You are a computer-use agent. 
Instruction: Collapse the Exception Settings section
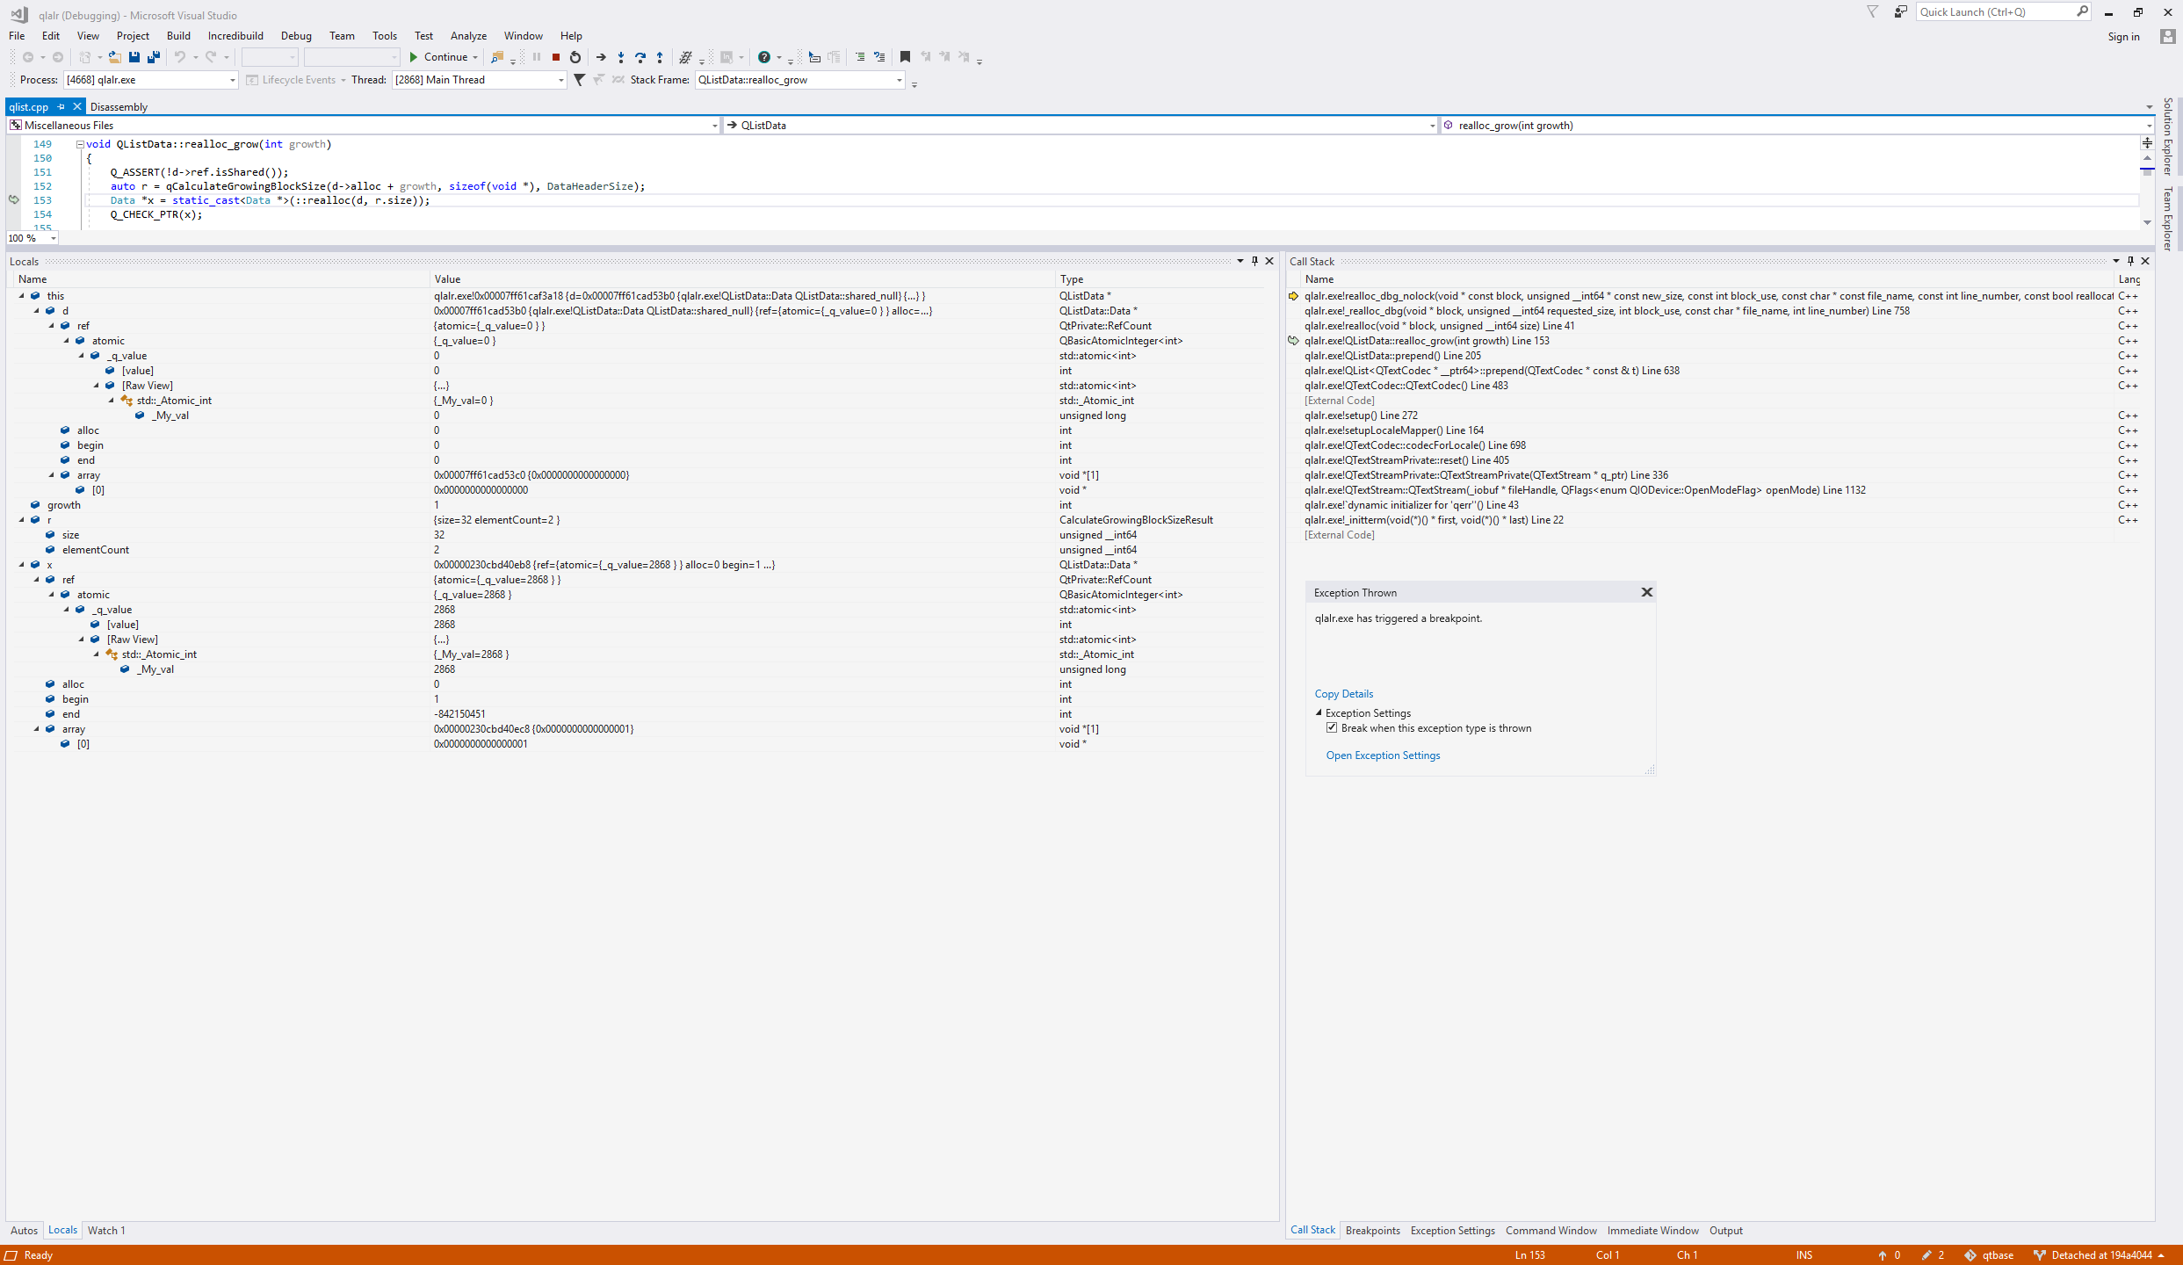pyautogui.click(x=1319, y=713)
